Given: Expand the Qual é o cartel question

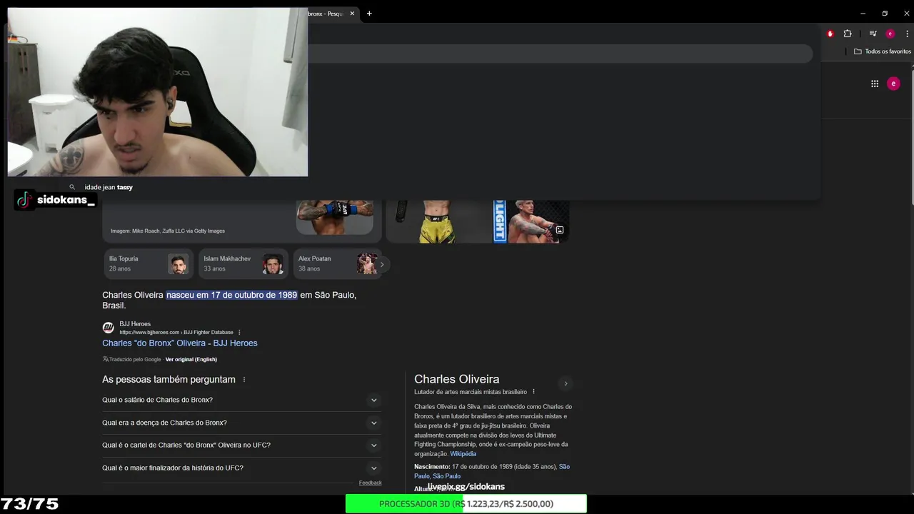Looking at the screenshot, I should tap(241, 445).
